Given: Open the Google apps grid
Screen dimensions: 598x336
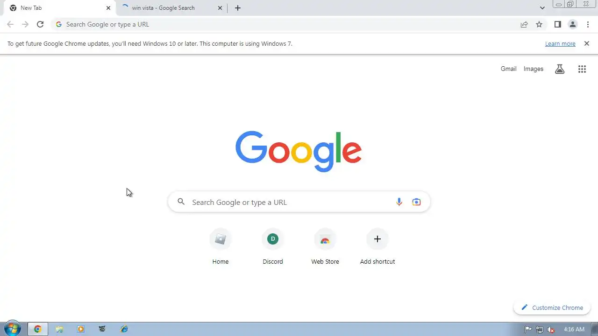Looking at the screenshot, I should click(582, 69).
